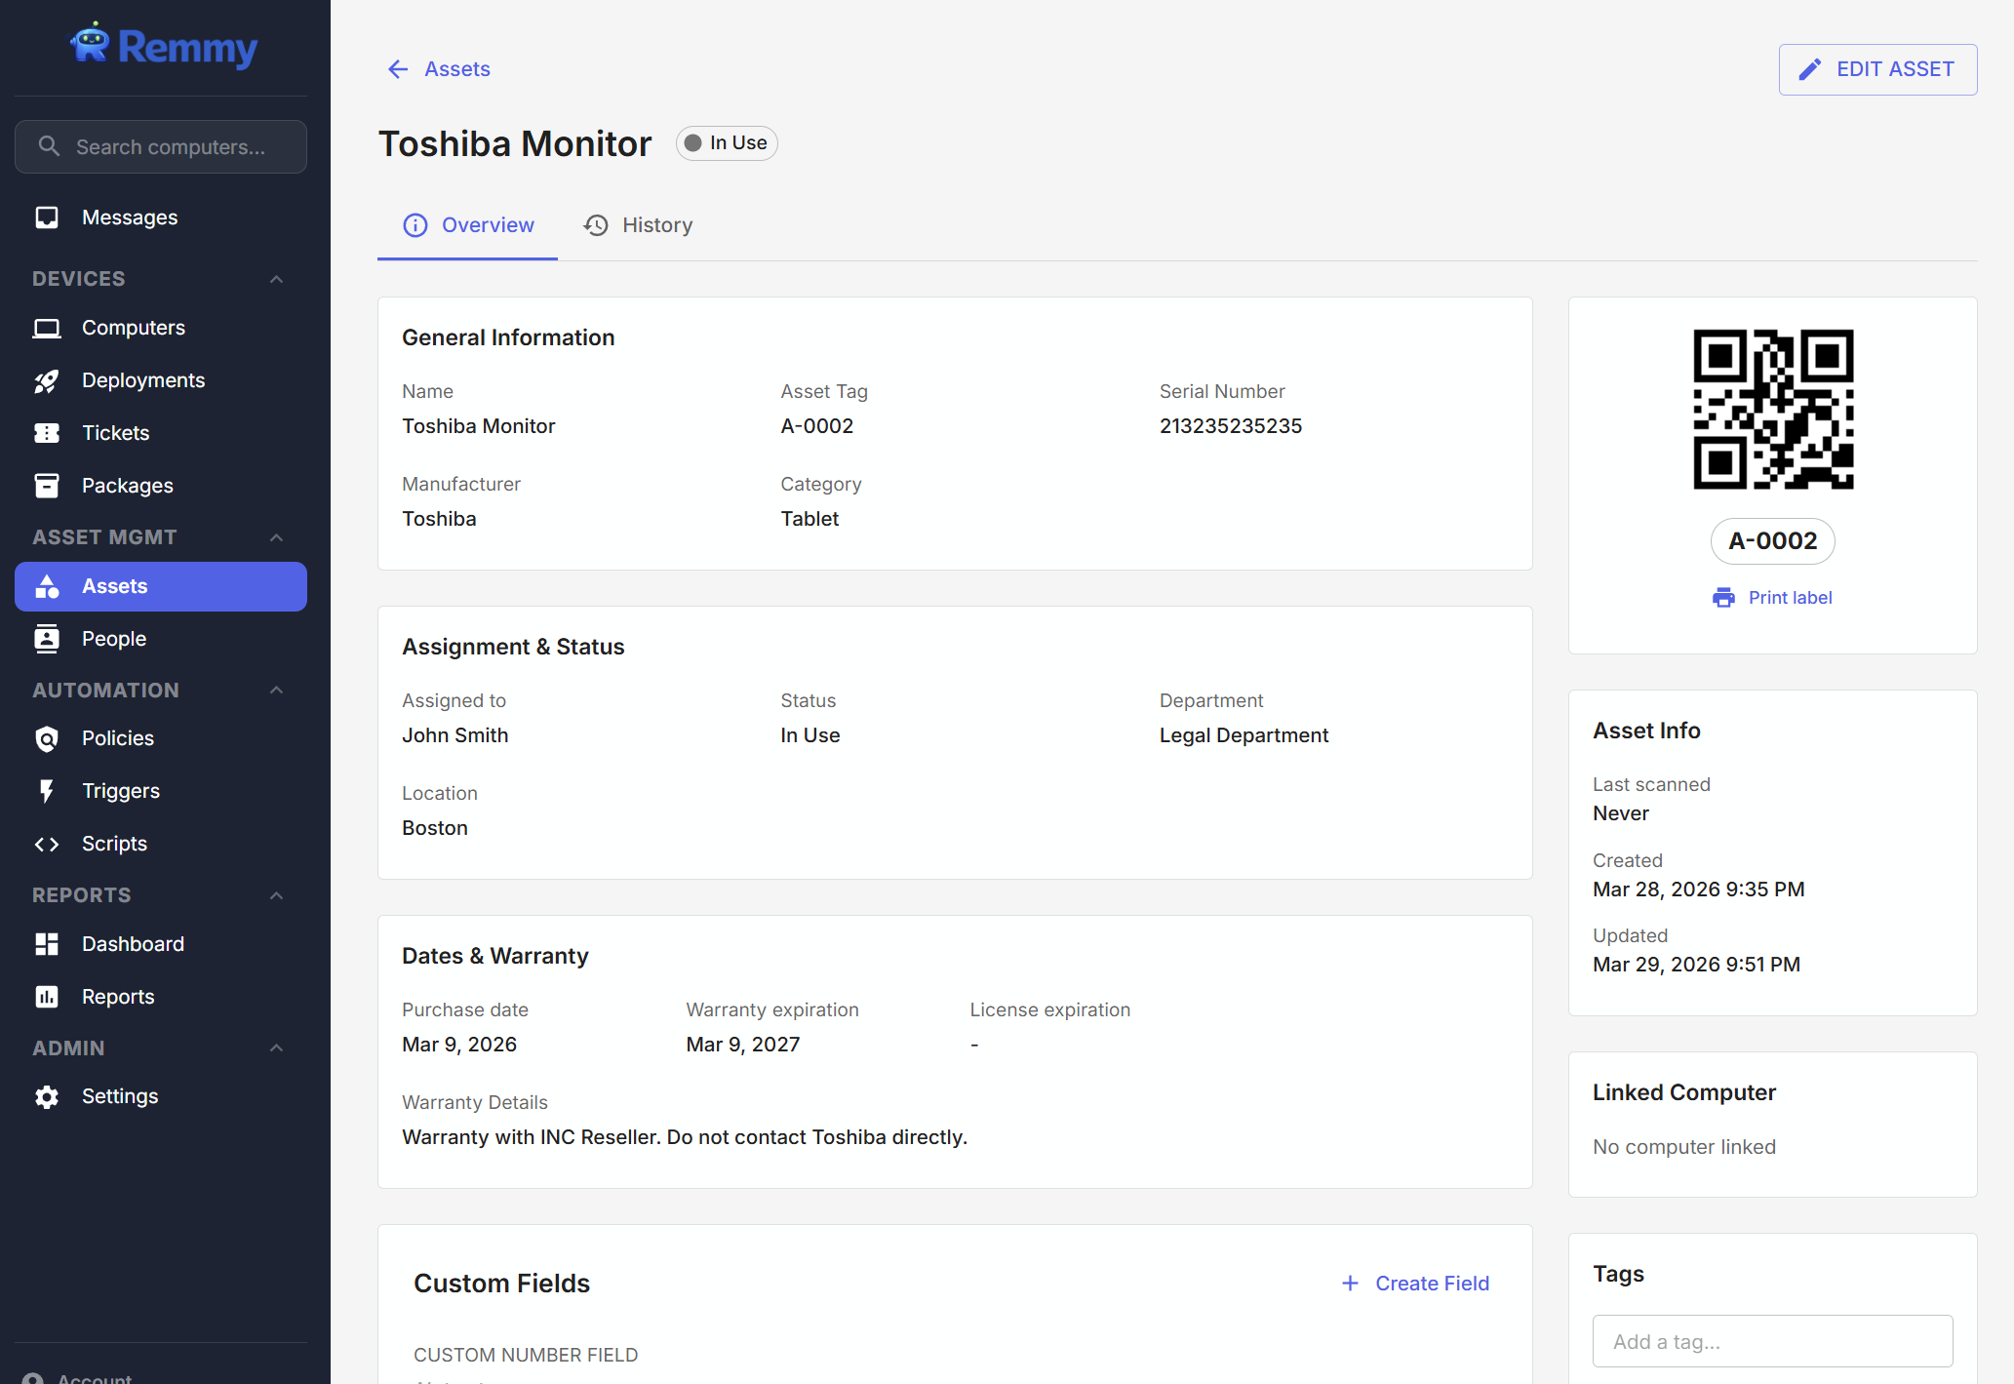This screenshot has width=2014, height=1384.
Task: Collapse the AUTOMATION section
Action: point(276,690)
